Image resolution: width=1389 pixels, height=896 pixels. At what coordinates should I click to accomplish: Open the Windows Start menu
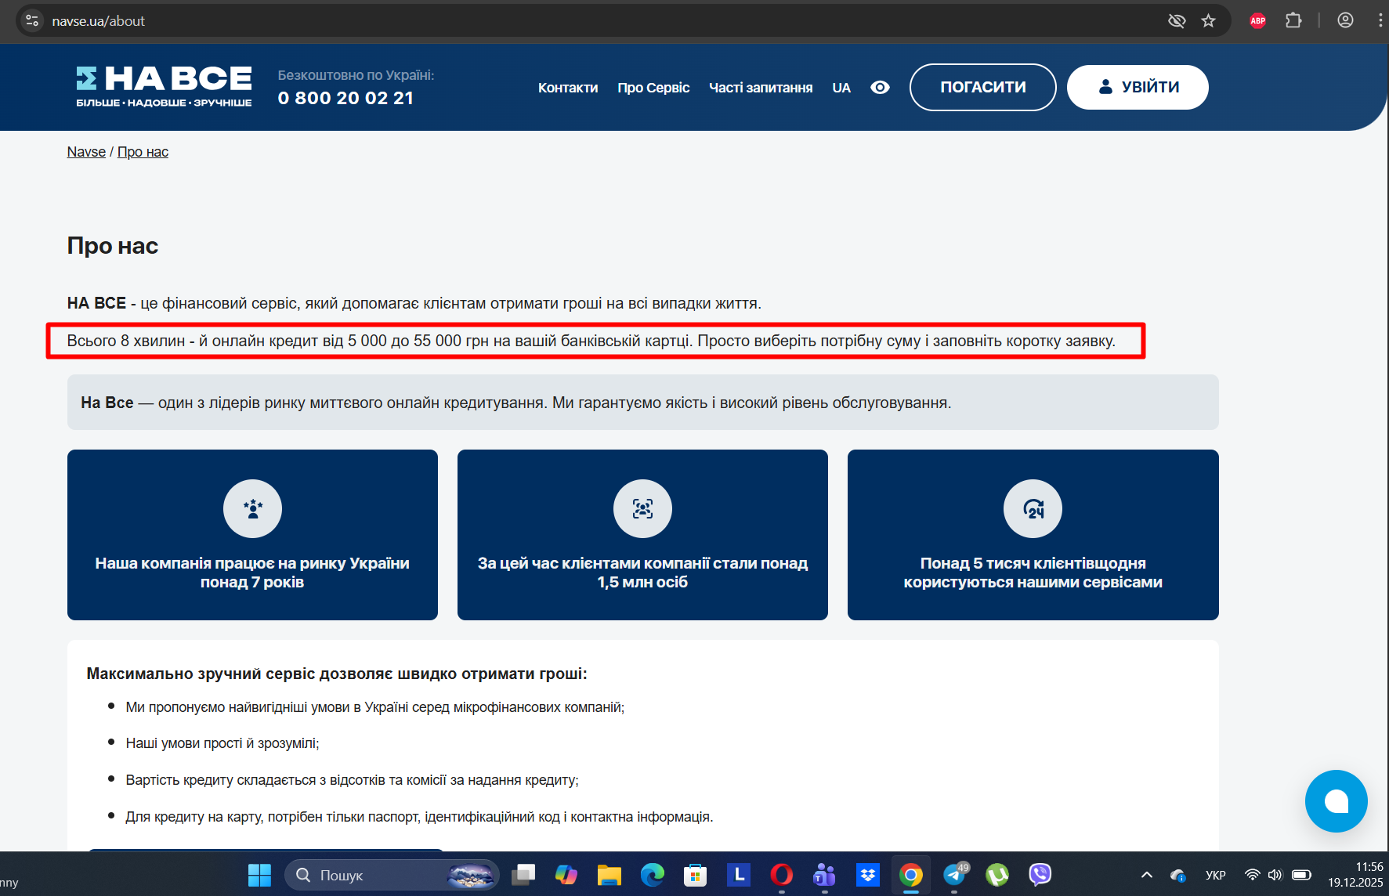[x=259, y=875]
